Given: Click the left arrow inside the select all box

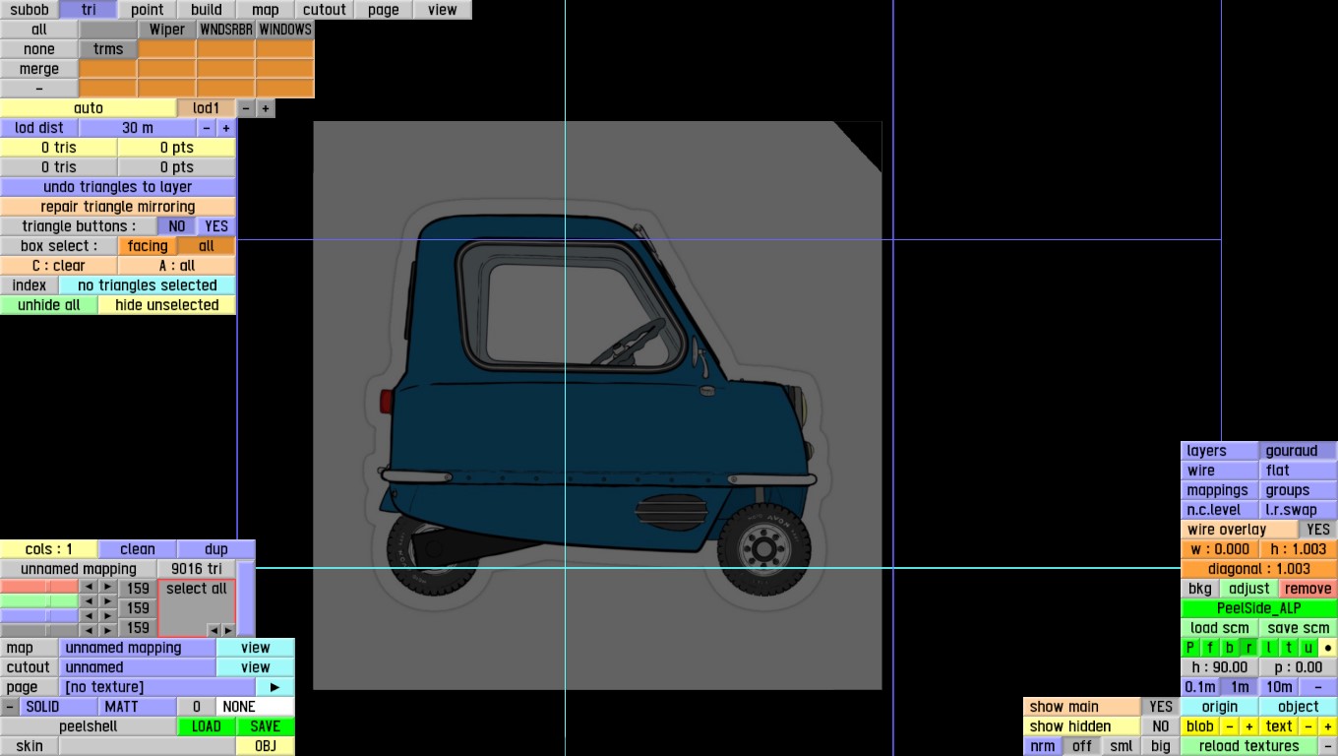Looking at the screenshot, I should coord(213,630).
